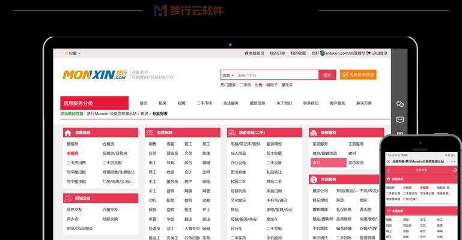Tap the refresh icon in the phone header
Image resolution: width=462 pixels, height=240 pixels.
pyautogui.click(x=455, y=170)
